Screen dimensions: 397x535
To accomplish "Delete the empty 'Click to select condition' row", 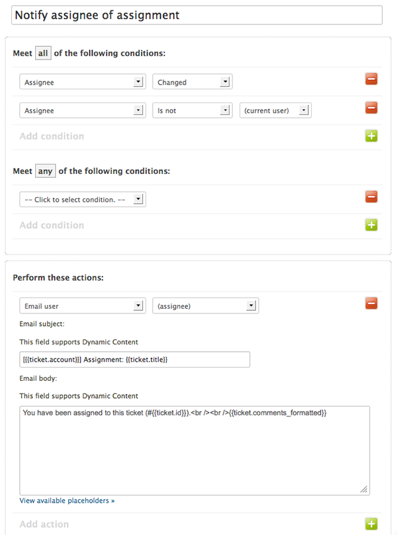I will tap(371, 197).
